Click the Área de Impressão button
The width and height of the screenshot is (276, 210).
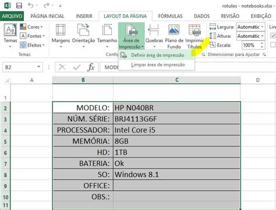click(131, 36)
